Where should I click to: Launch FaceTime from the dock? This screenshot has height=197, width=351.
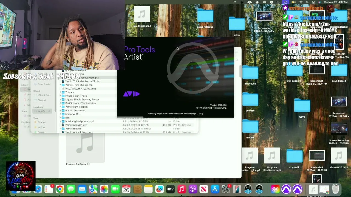coord(115,189)
